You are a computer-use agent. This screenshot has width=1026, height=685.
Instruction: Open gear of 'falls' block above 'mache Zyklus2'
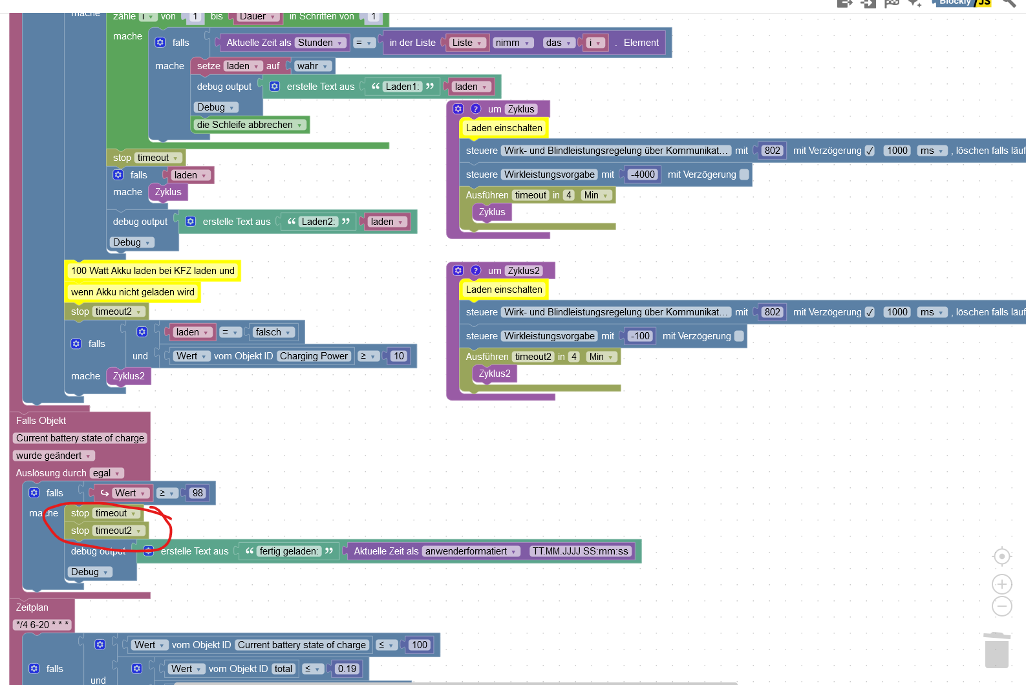(x=76, y=344)
